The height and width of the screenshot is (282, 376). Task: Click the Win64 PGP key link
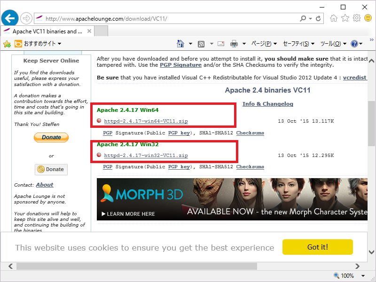pyautogui.click(x=179, y=133)
